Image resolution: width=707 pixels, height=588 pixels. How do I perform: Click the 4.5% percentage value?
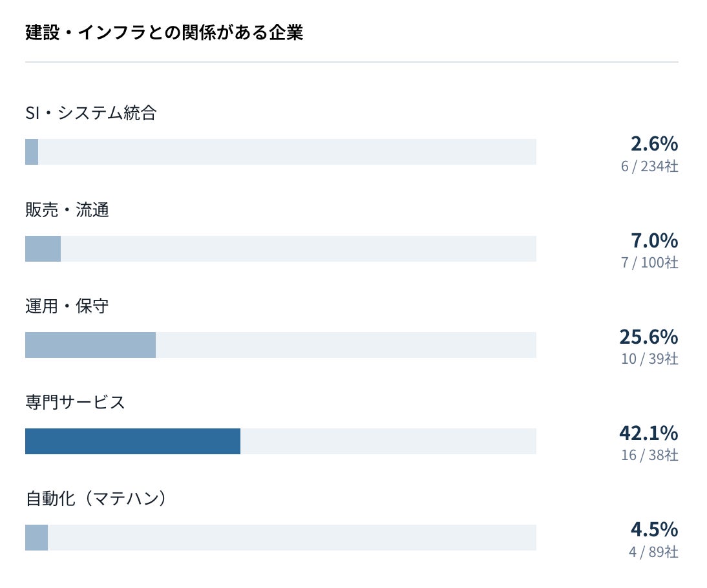tap(654, 529)
